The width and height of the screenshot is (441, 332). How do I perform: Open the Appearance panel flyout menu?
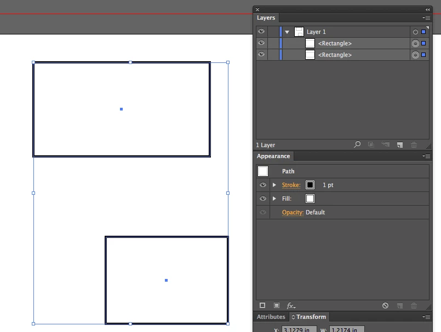[x=426, y=156]
